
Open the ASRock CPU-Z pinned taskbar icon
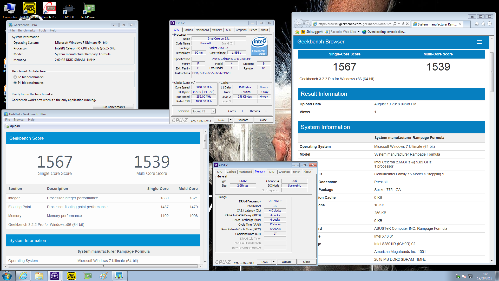point(71,276)
